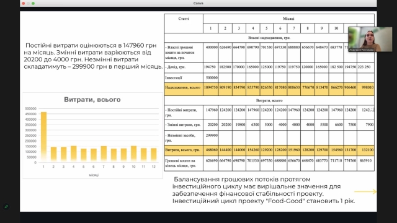Click the Canva window title
397x223 pixels.
click(x=198, y=3)
